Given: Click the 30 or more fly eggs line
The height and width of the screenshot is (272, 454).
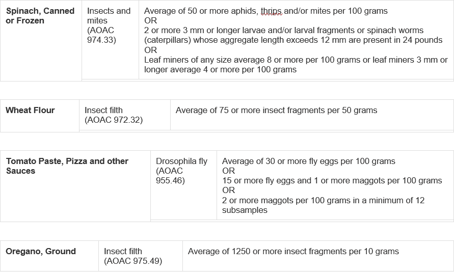Looking at the screenshot, I should 308,161.
